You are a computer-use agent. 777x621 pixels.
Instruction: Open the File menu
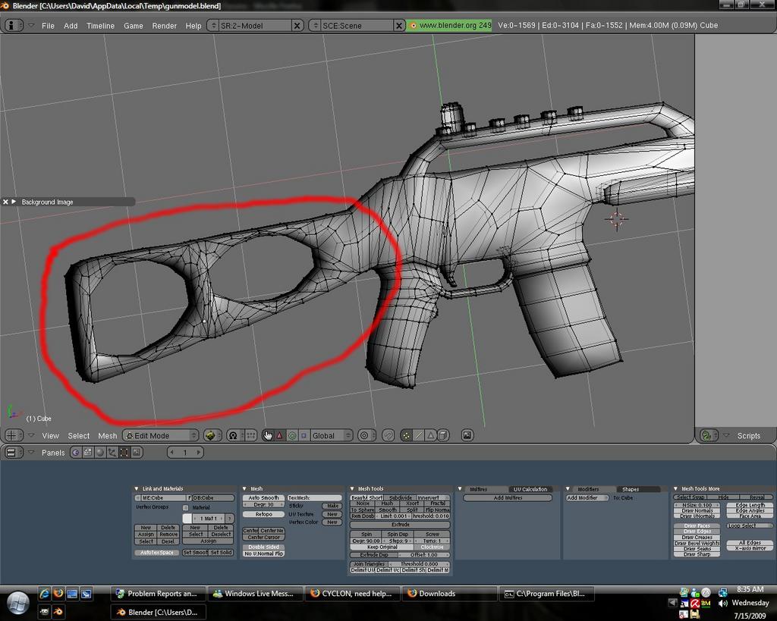coord(48,26)
